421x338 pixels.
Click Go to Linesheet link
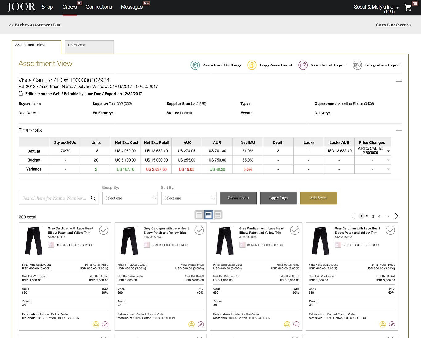pos(391,25)
